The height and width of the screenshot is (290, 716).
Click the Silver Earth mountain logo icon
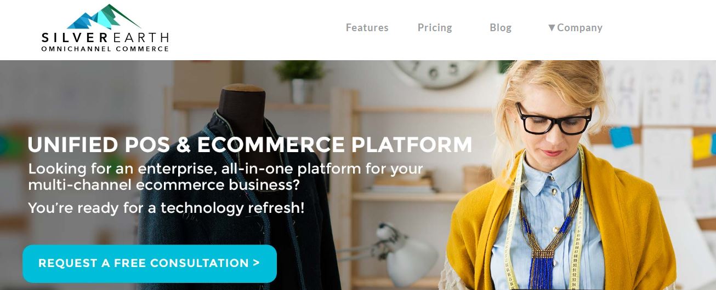click(105, 16)
